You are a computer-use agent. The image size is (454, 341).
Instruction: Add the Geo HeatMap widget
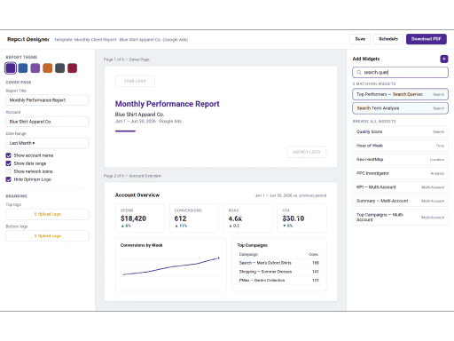(400, 159)
